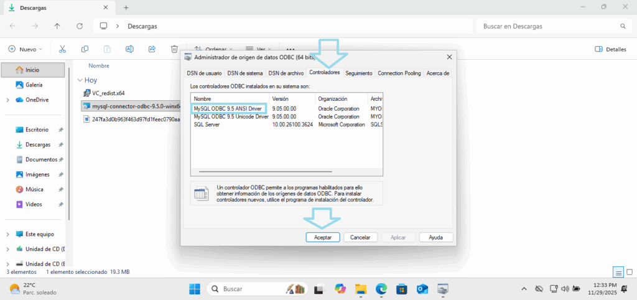Open Copilot from the taskbar
Image resolution: width=637 pixels, height=300 pixels.
340,289
